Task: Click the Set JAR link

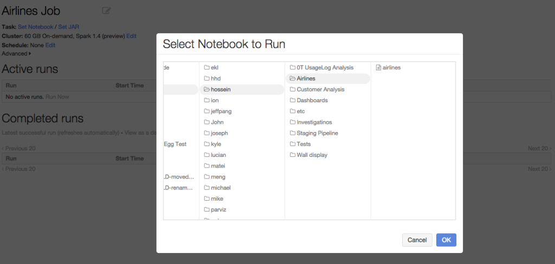Action: pos(69,27)
